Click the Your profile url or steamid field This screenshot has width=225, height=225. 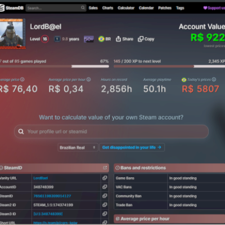coord(111,132)
